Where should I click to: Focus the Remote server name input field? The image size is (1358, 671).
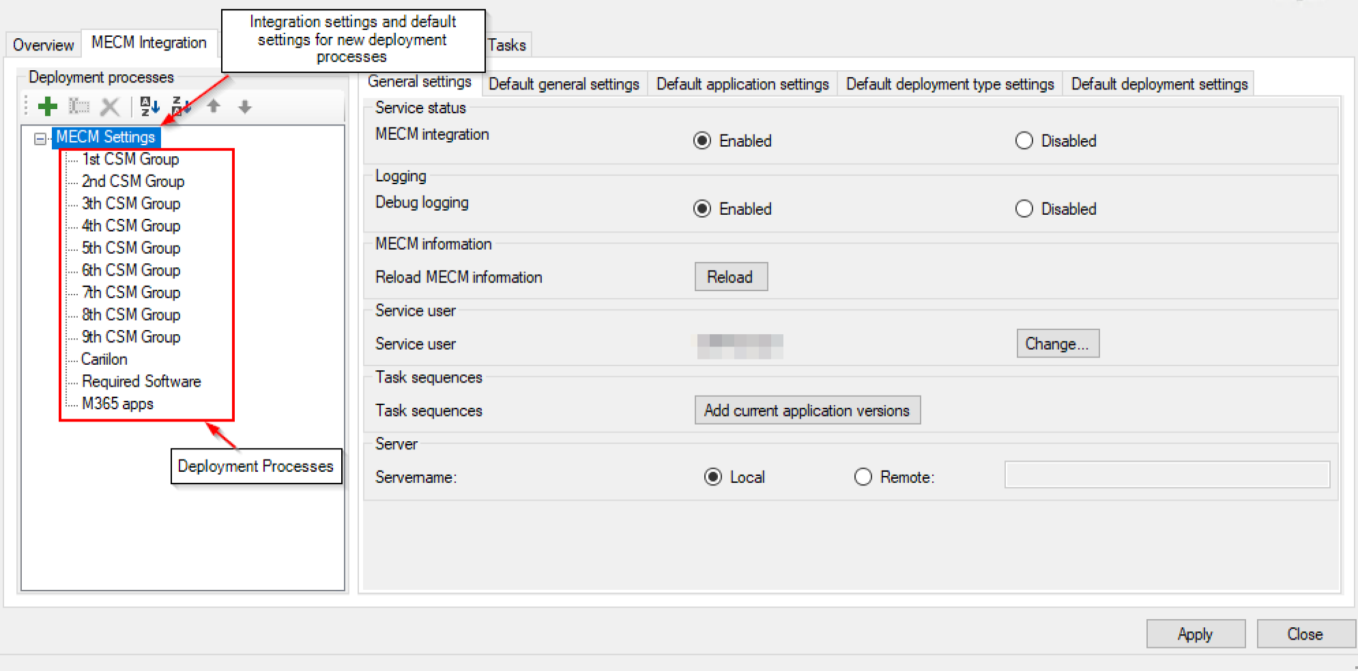[1167, 475]
